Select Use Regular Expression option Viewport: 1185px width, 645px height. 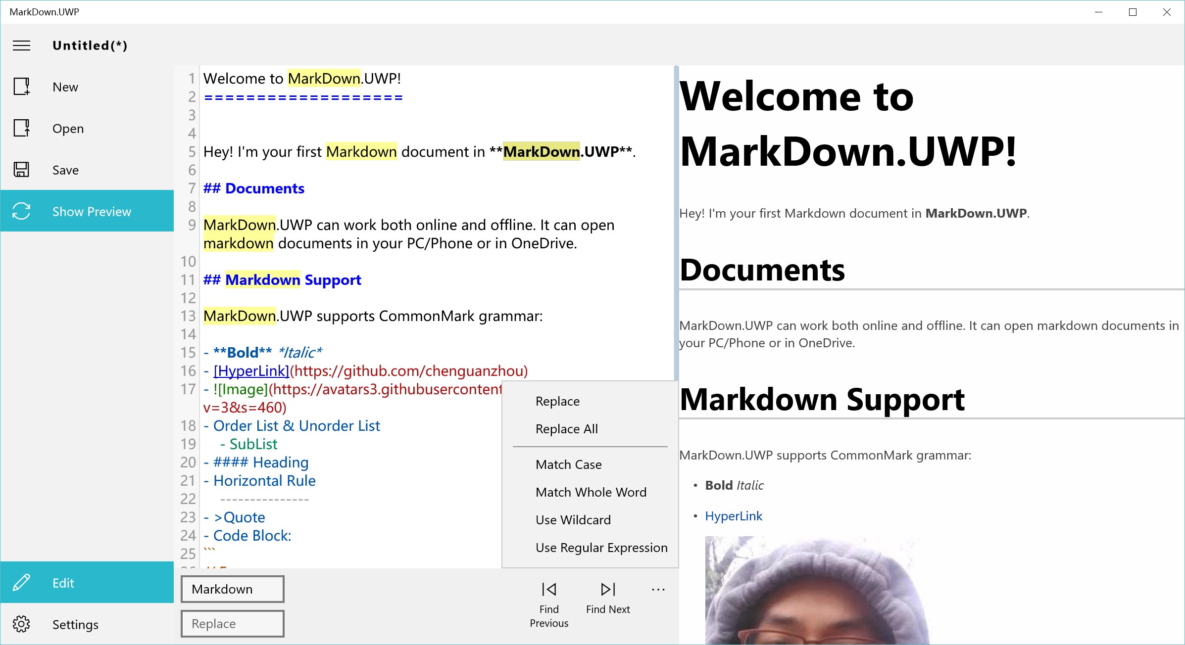coord(601,548)
